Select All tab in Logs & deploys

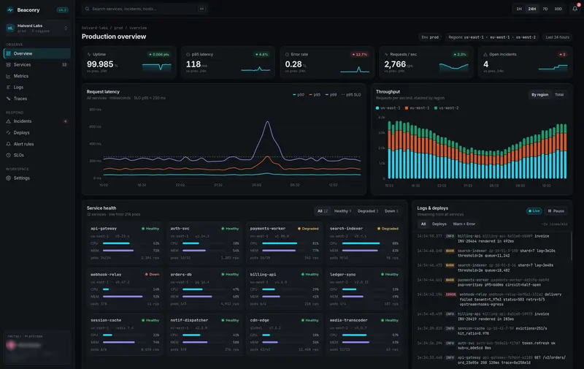[x=423, y=224]
